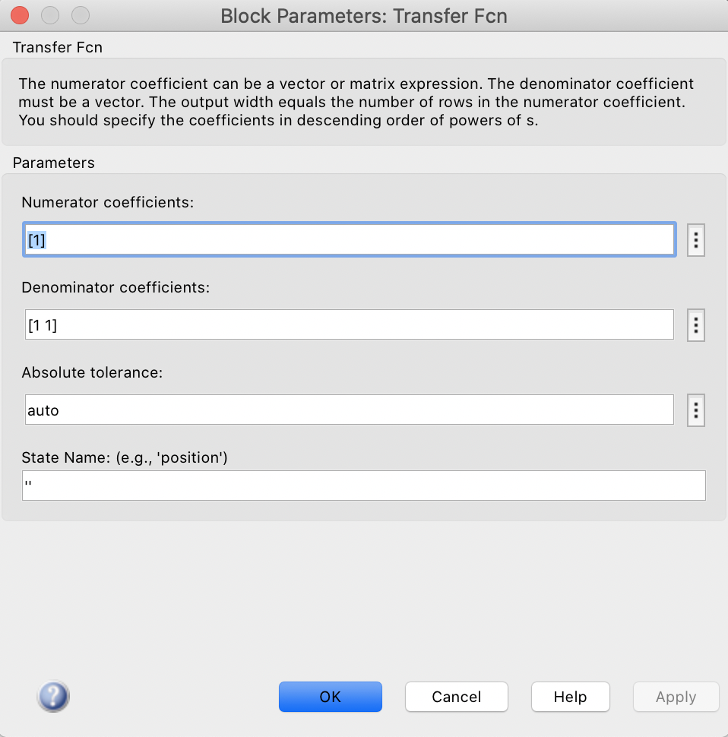Open the action menu beside Numerator coefficients
728x737 pixels.
[x=695, y=239]
